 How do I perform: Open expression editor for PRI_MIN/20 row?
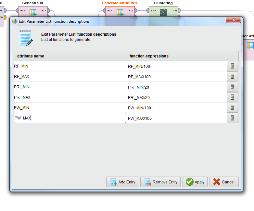(x=233, y=87)
